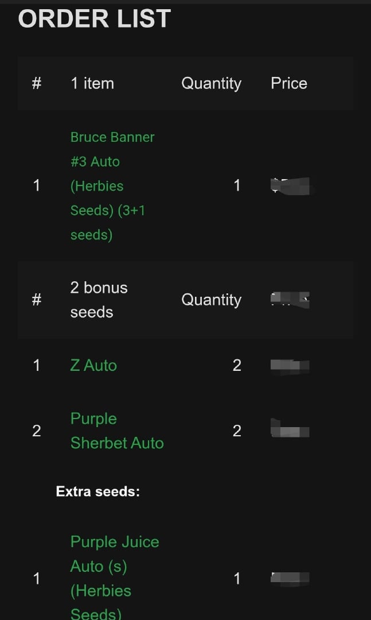Click row number 2 beside Purple Sherbet Auto
The height and width of the screenshot is (620, 371).
pyautogui.click(x=36, y=431)
